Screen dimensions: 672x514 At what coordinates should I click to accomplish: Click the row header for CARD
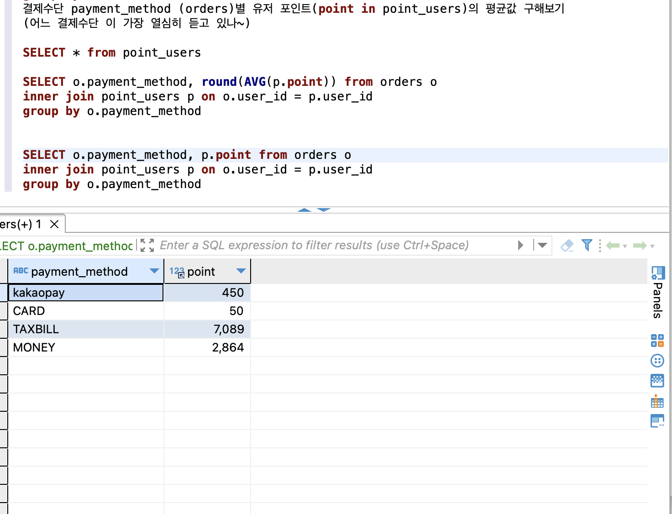(4, 311)
